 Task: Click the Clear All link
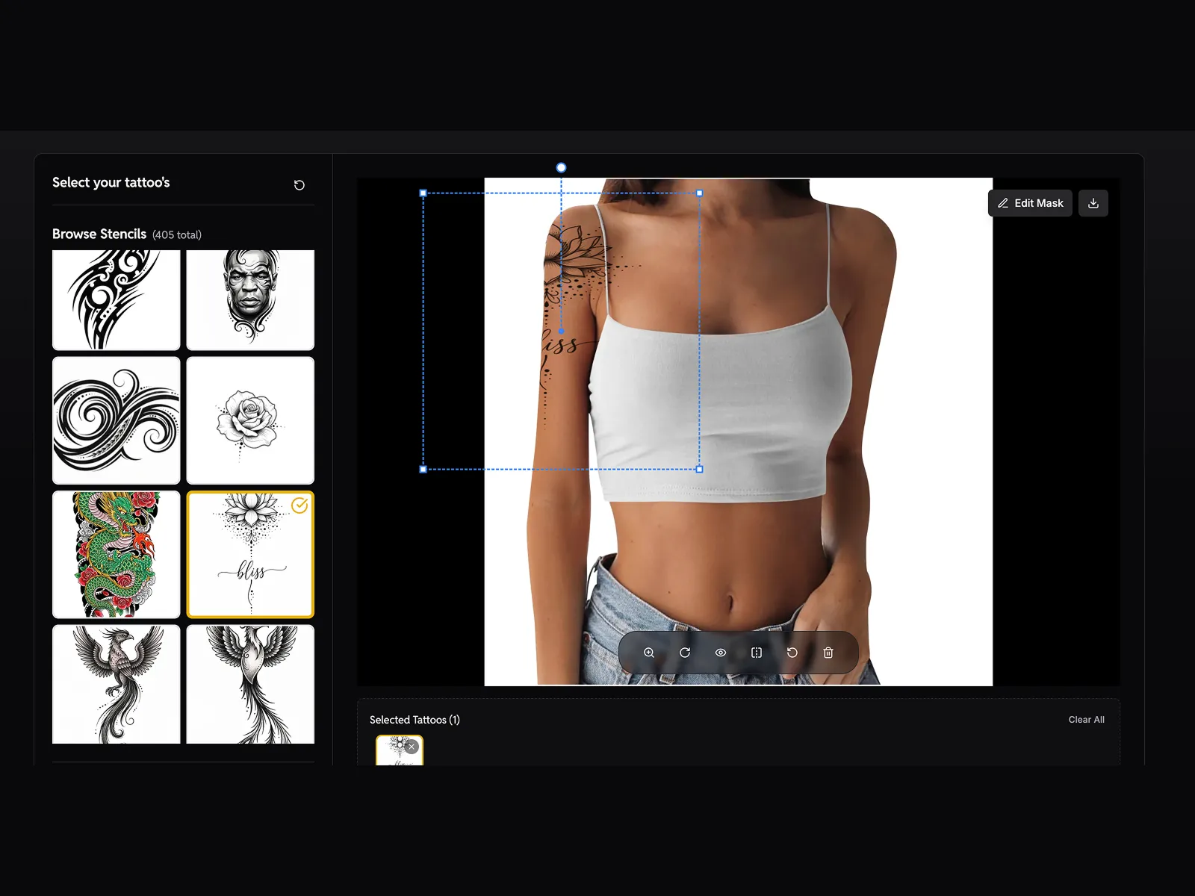[1086, 720]
